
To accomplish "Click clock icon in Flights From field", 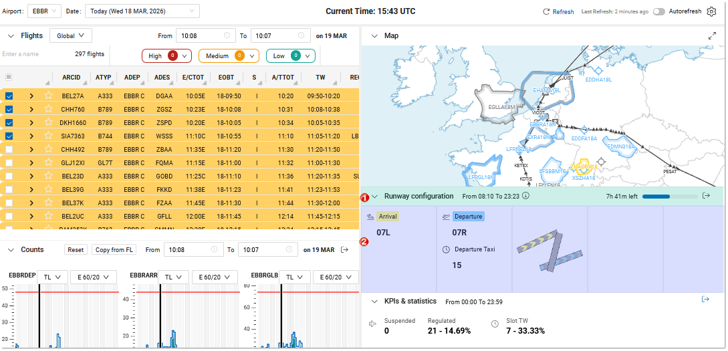I will point(227,35).
